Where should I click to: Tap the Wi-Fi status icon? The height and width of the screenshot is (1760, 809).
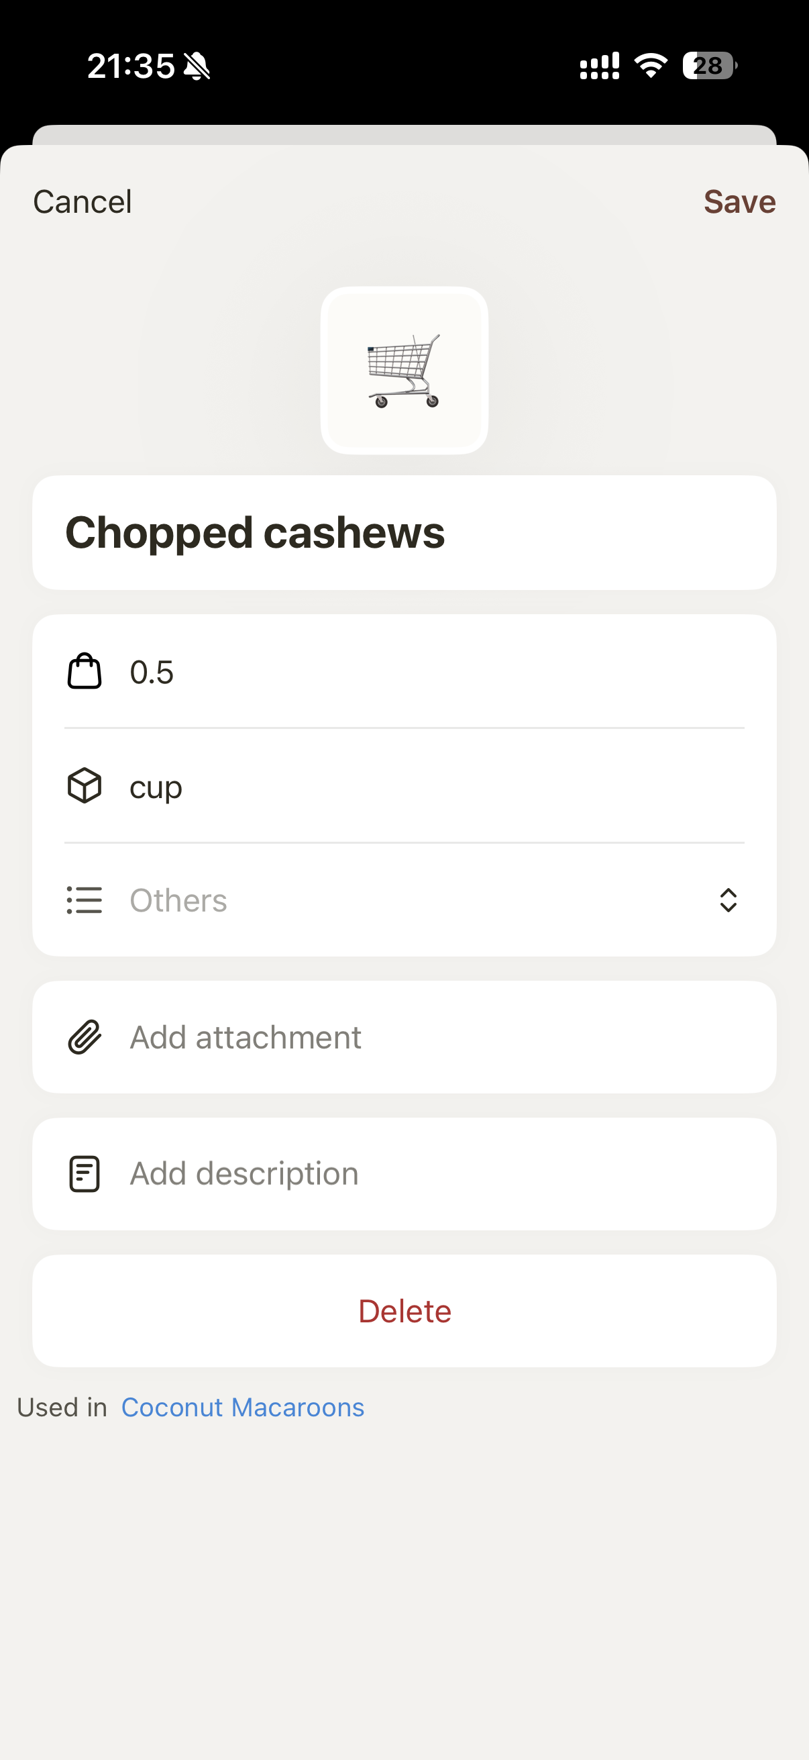coord(651,66)
